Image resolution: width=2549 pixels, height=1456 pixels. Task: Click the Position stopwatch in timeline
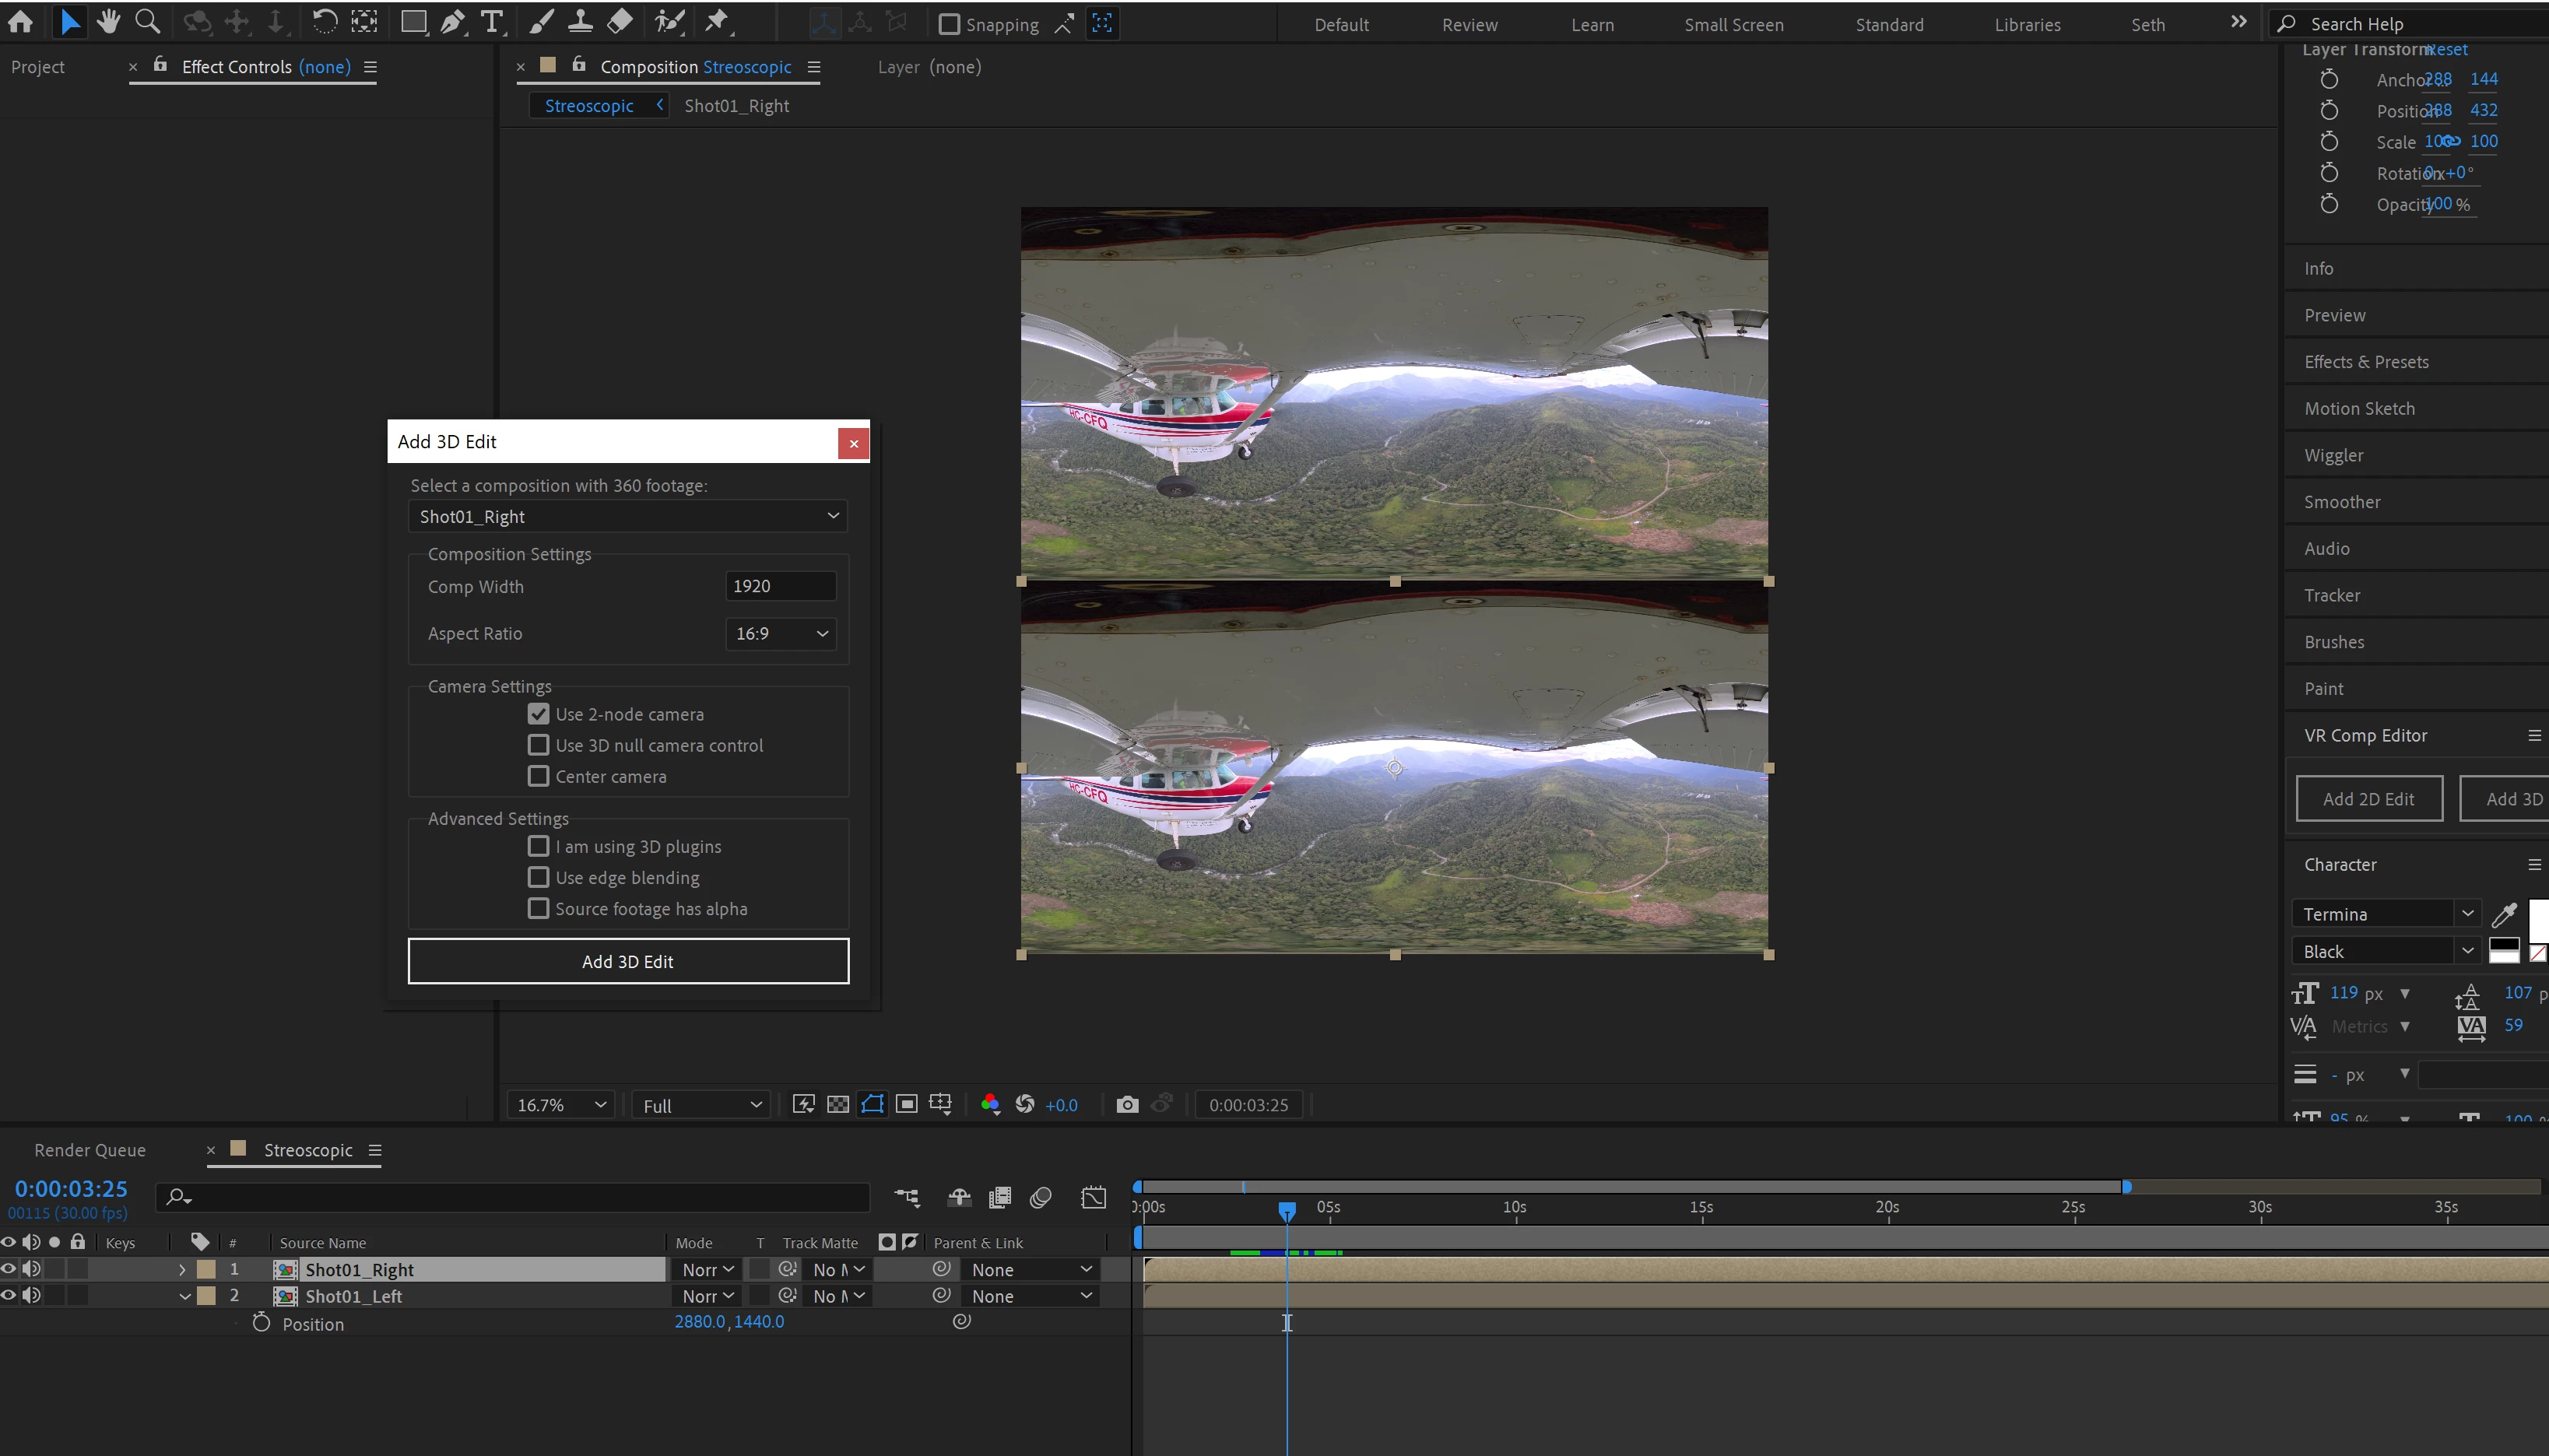261,1322
